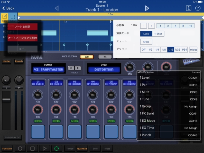Toggle Mute in the track settings popup
This screenshot has height=153, width=204.
point(146,41)
